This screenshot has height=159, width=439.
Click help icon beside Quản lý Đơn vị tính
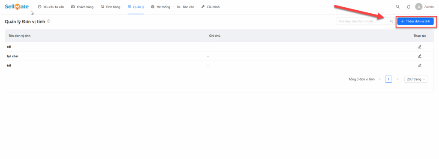[48, 21]
